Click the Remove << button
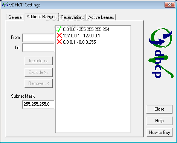177x143 pixels. tap(38, 83)
